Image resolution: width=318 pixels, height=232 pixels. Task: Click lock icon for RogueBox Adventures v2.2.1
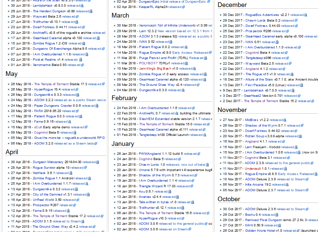305,15
